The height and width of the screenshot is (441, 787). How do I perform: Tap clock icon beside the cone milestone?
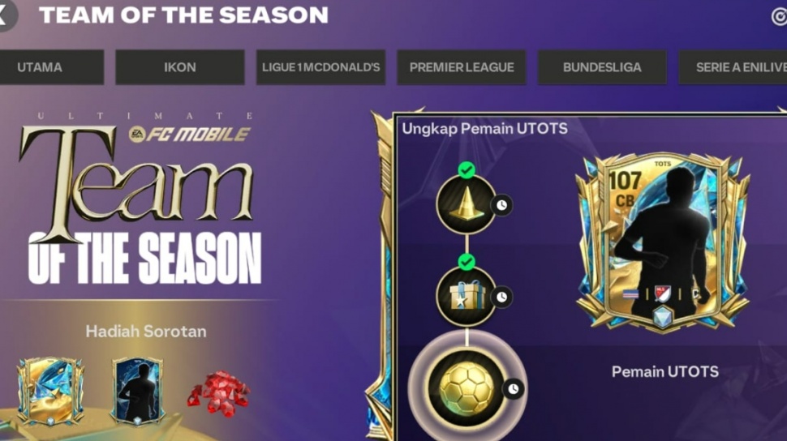click(x=502, y=205)
